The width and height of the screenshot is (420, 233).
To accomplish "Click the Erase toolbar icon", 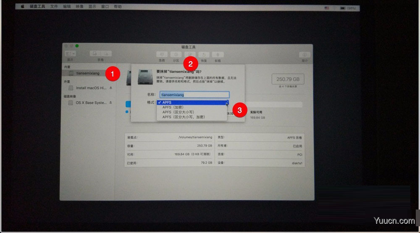I will pyautogui.click(x=190, y=55).
